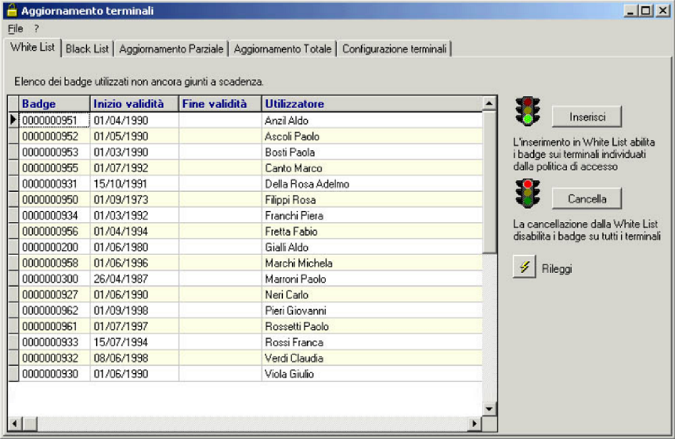Screen dimensions: 675x439
Task: Select the row selector for badge 0000000952
Action: [13, 136]
